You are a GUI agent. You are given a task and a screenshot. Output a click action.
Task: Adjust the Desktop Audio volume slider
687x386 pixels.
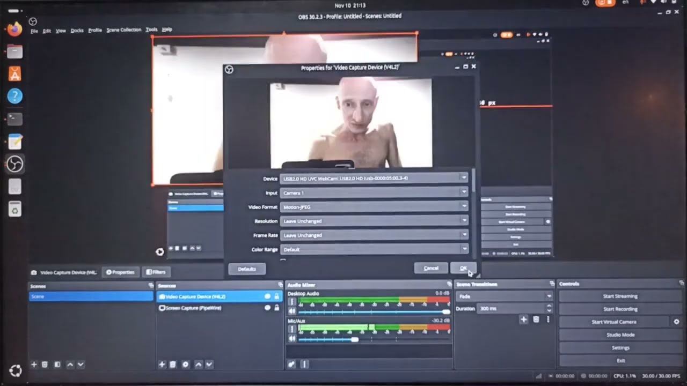tap(374, 311)
